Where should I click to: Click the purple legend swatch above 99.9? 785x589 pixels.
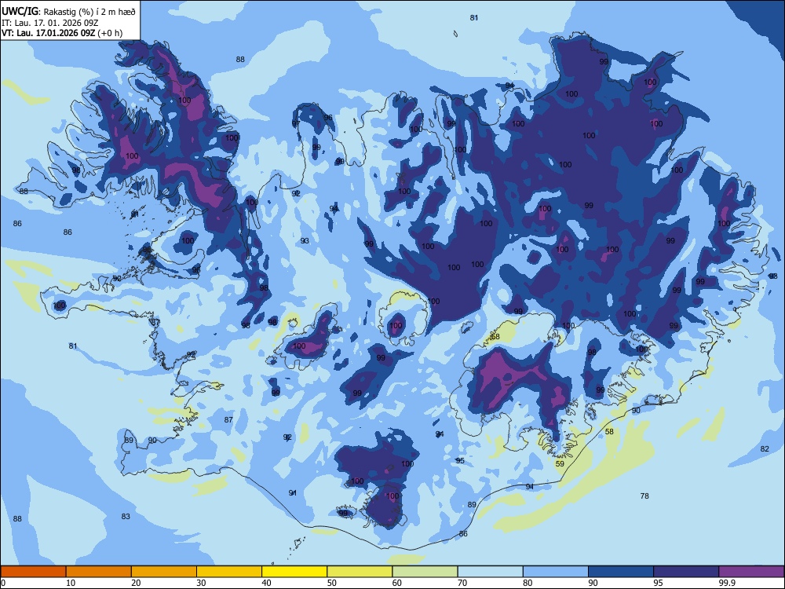point(751,572)
